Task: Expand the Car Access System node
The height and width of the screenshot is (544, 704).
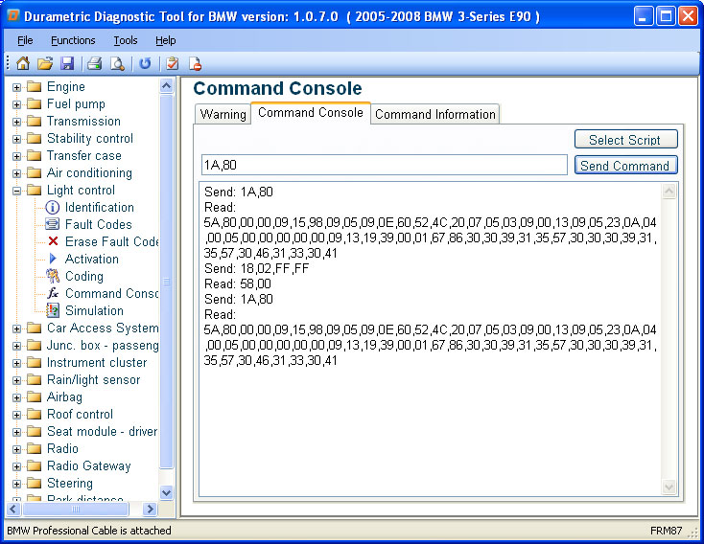Action: [x=16, y=329]
